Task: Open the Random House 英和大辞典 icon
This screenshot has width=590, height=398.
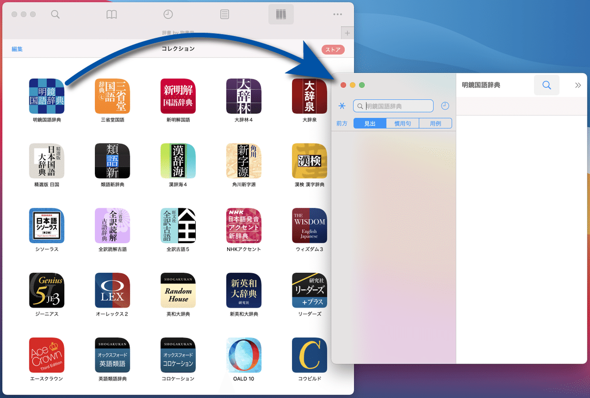Action: coord(178,290)
